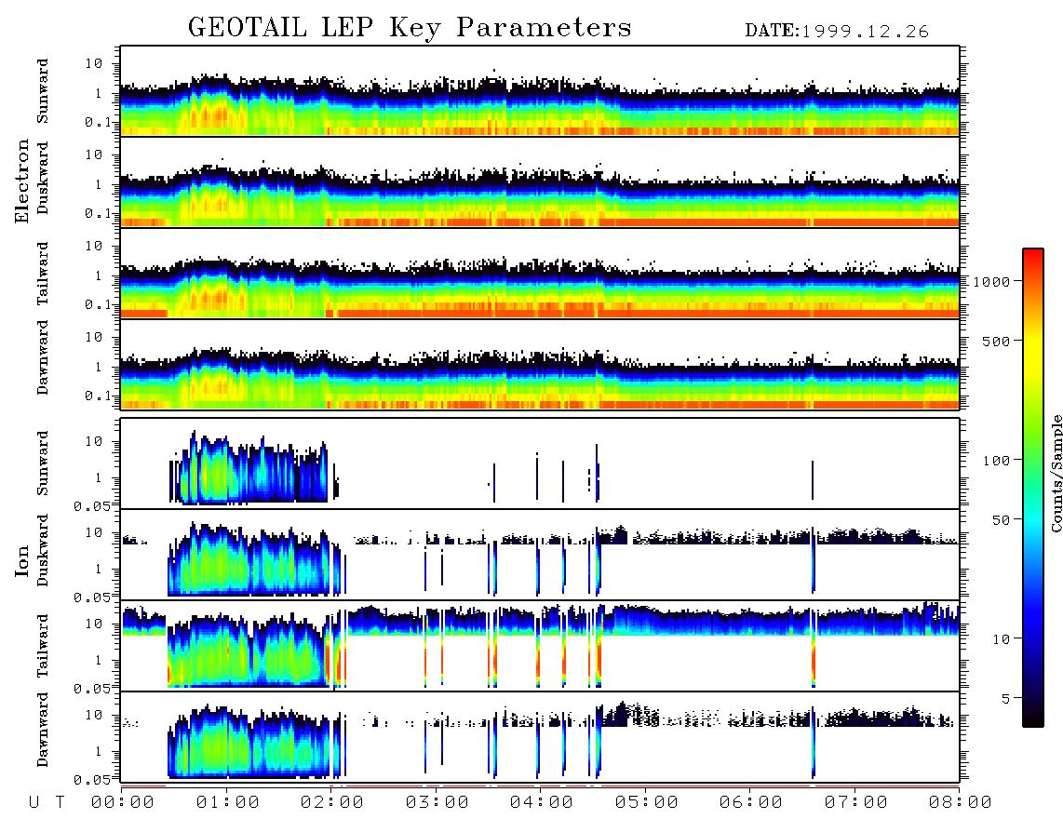Click the Ion Tailward spectrogram panel
Viewport: 1063px width, 819px height.
(x=540, y=646)
